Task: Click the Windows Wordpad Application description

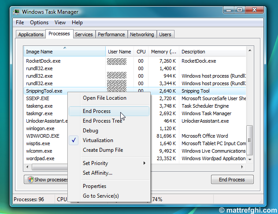Action: tap(214, 158)
